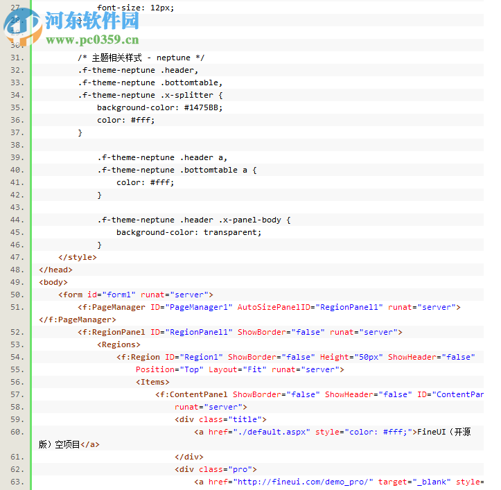Click '版）空项目</a>' wrapped text
This screenshot has width=501, height=490.
pos(69,444)
